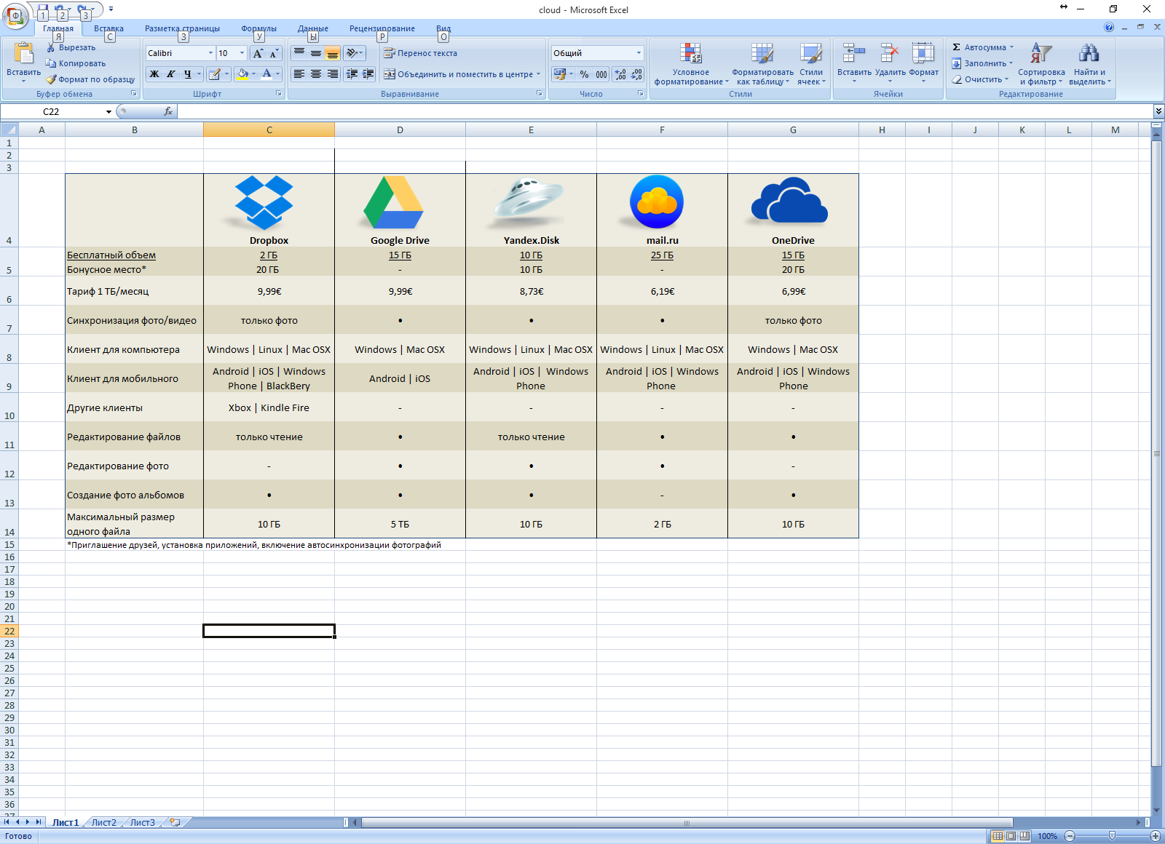Open the Заполнить fill menu
Viewport: 1165px width, 844px height.
coord(982,63)
